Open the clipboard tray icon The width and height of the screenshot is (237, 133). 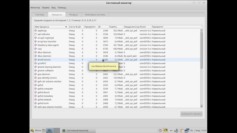tap(182, 130)
